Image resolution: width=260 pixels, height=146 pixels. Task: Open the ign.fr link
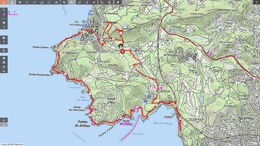click(23, 144)
